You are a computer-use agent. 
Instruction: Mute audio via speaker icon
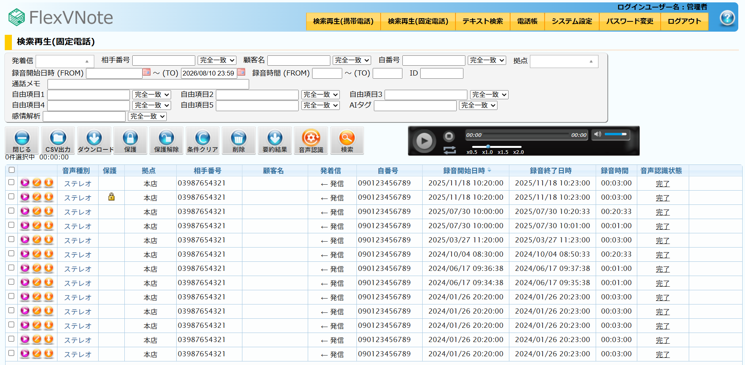click(598, 134)
